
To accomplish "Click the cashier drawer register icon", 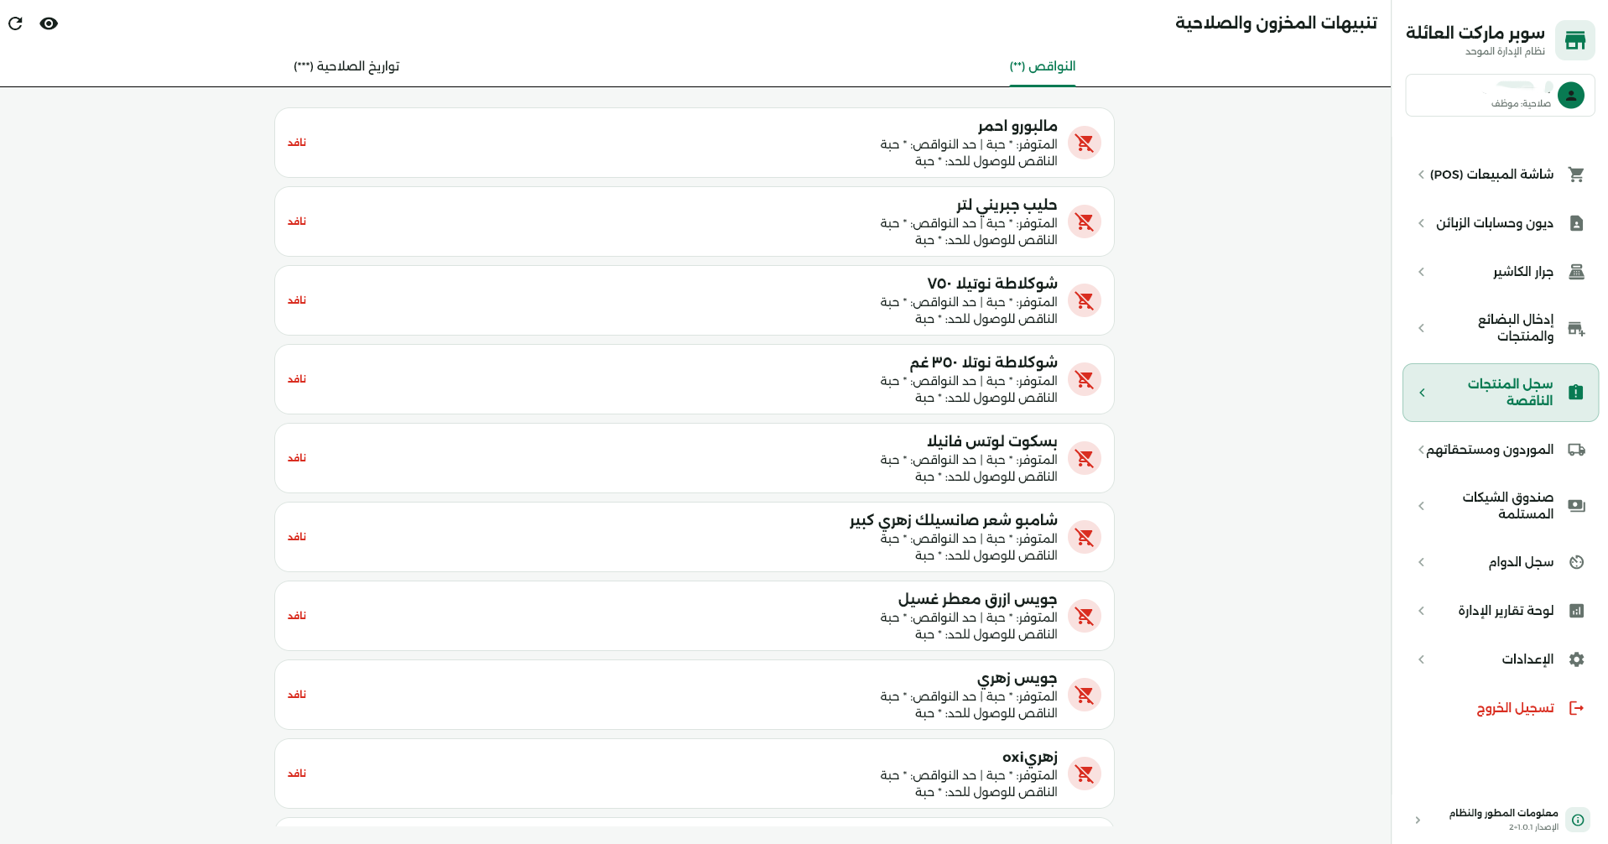I will point(1576,272).
